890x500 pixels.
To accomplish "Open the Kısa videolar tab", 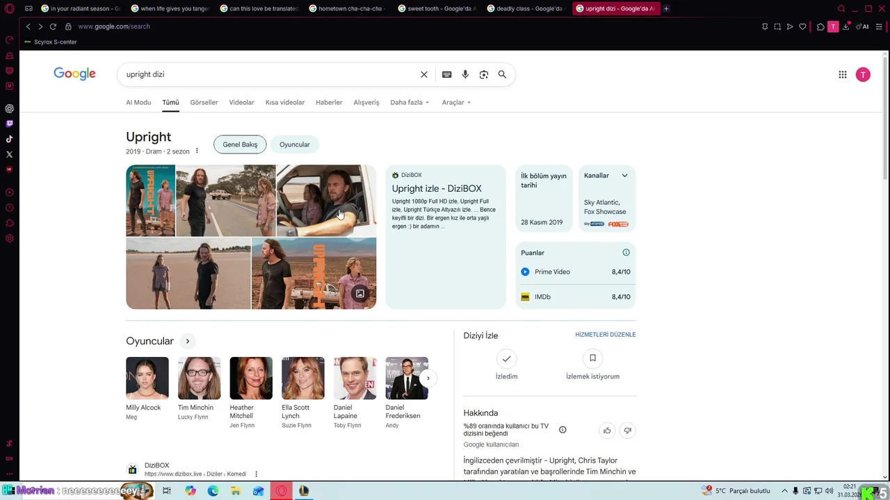I will pos(285,102).
